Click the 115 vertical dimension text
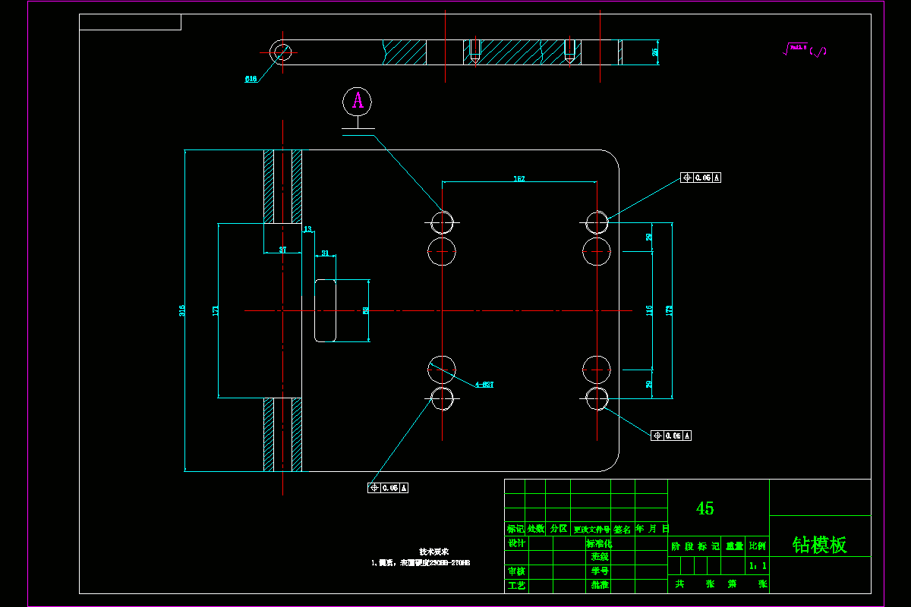This screenshot has width=911, height=607. 649,310
